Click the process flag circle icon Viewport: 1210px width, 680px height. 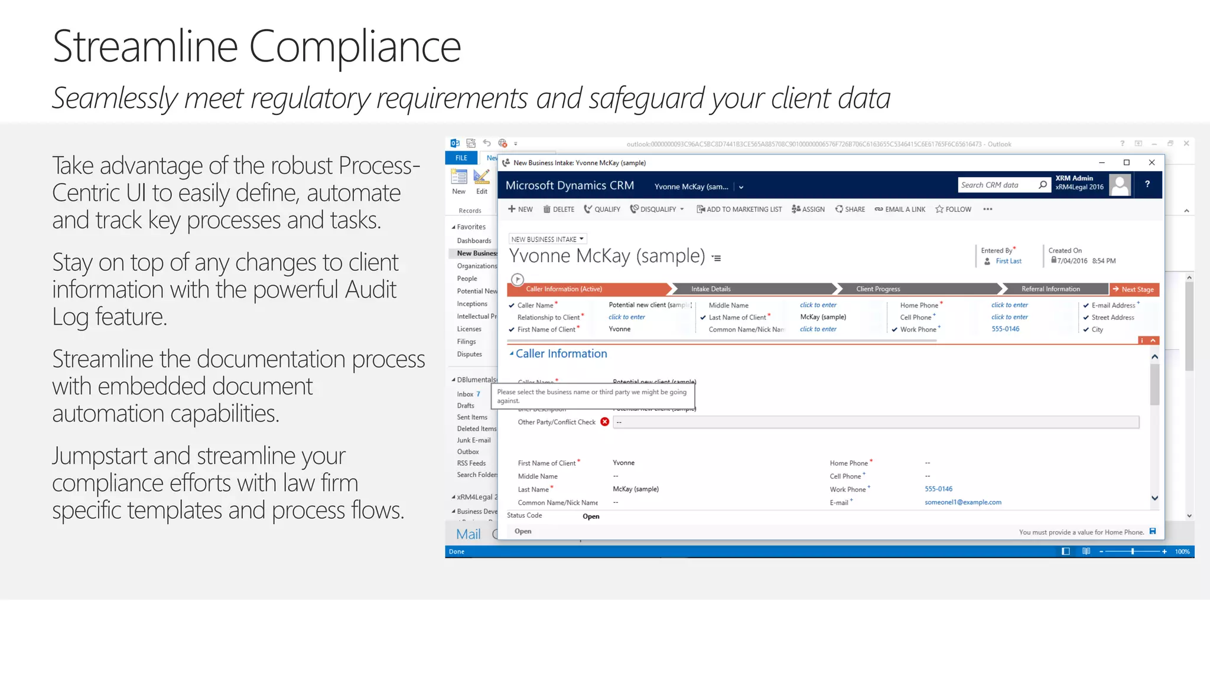click(x=518, y=279)
